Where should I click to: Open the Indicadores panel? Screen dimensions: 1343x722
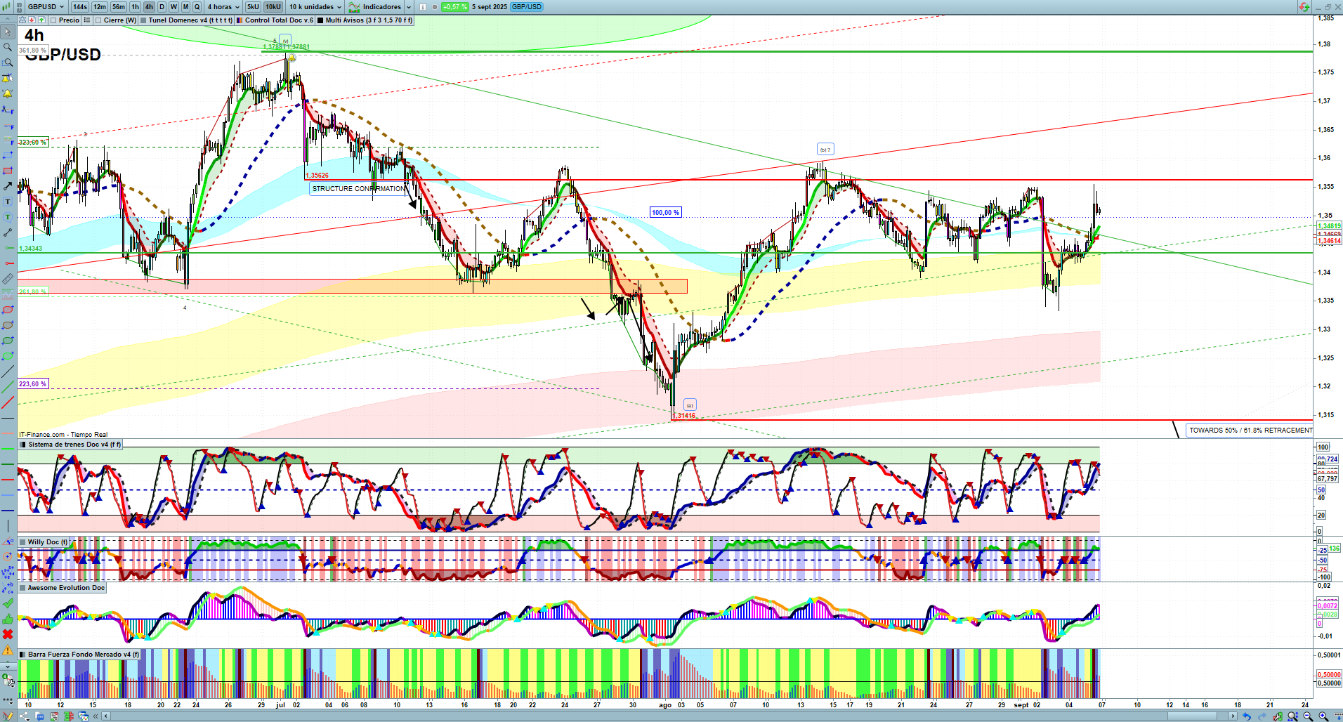381,7
